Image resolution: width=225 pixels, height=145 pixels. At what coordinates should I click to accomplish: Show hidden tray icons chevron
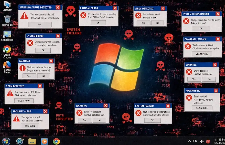189,141
